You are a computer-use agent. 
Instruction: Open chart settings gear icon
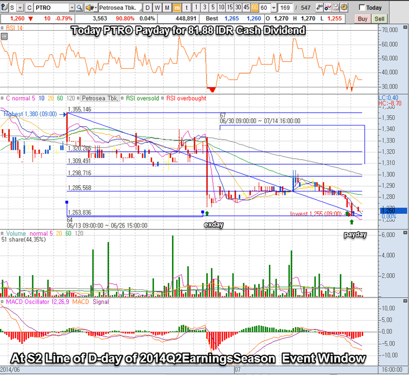click(344, 8)
